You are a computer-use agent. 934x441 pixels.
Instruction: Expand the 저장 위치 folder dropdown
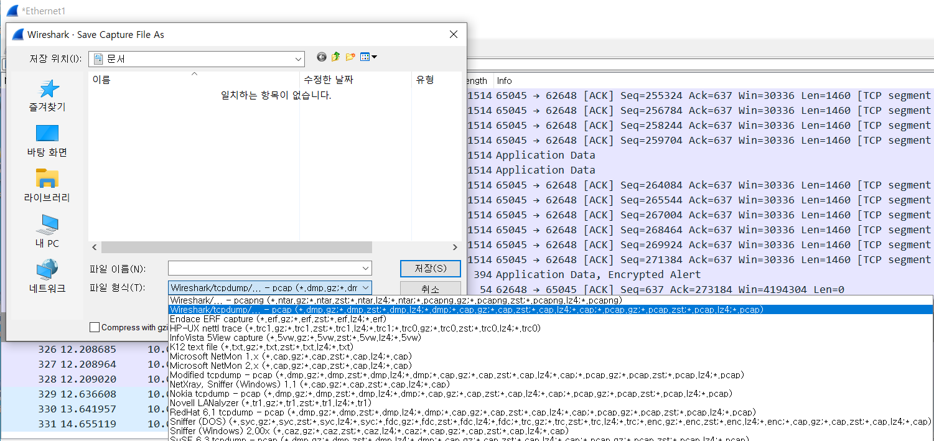coord(298,59)
